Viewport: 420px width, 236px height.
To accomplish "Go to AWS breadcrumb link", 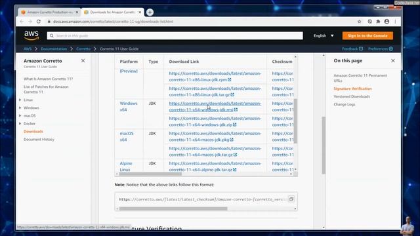I will (x=28, y=49).
